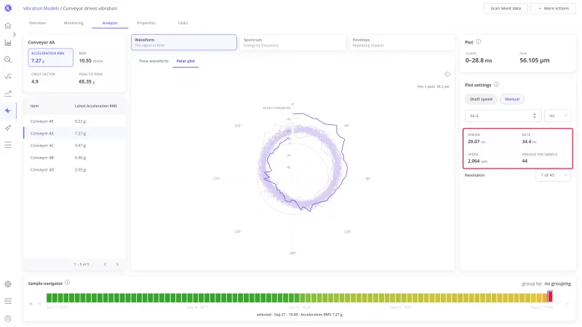This screenshot has height=327, width=582.
Task: Select the Conveyor 4D row
Action: [x=75, y=170]
